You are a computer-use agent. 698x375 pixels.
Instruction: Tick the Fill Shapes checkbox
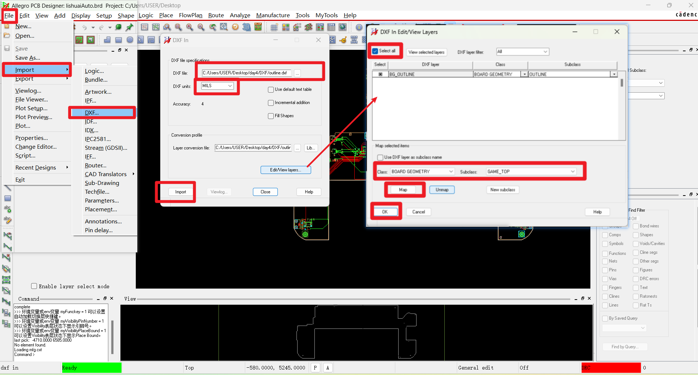click(x=271, y=116)
